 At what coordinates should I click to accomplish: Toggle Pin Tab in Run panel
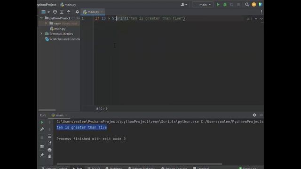tap(42, 155)
